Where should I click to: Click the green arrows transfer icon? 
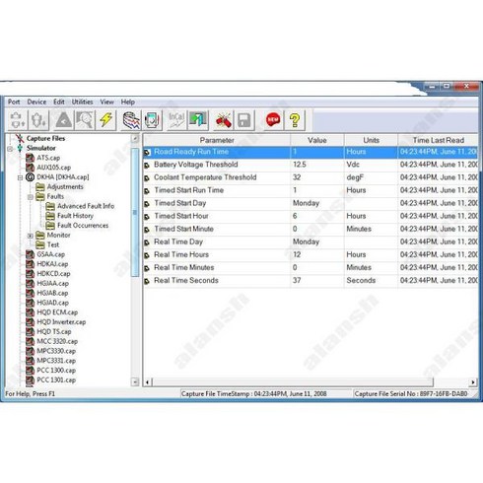(198, 120)
